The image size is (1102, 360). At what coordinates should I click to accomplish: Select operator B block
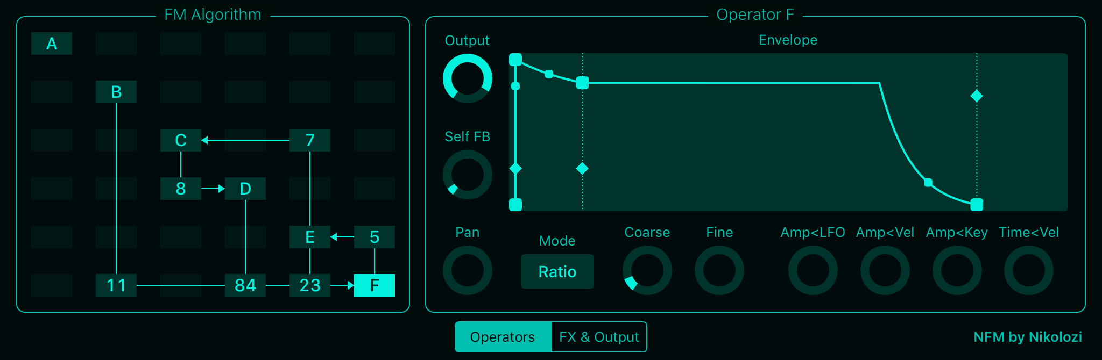(x=116, y=92)
